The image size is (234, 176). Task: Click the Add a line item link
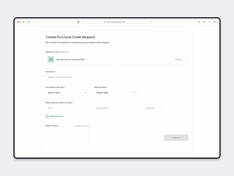(x=57, y=116)
